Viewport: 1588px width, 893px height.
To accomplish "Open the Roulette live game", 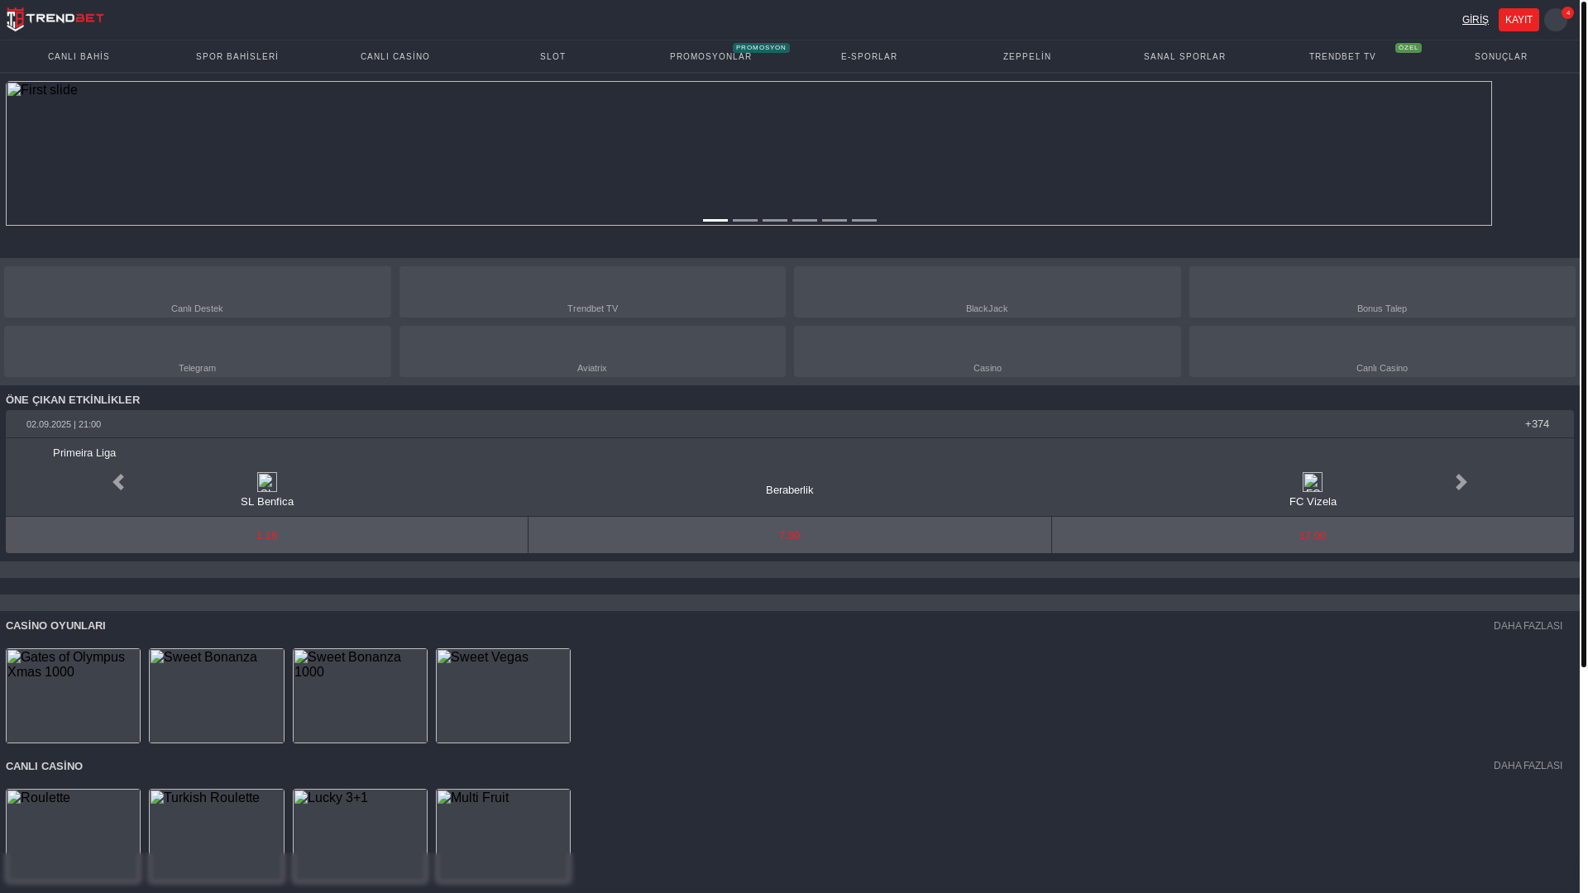I will [x=73, y=836].
